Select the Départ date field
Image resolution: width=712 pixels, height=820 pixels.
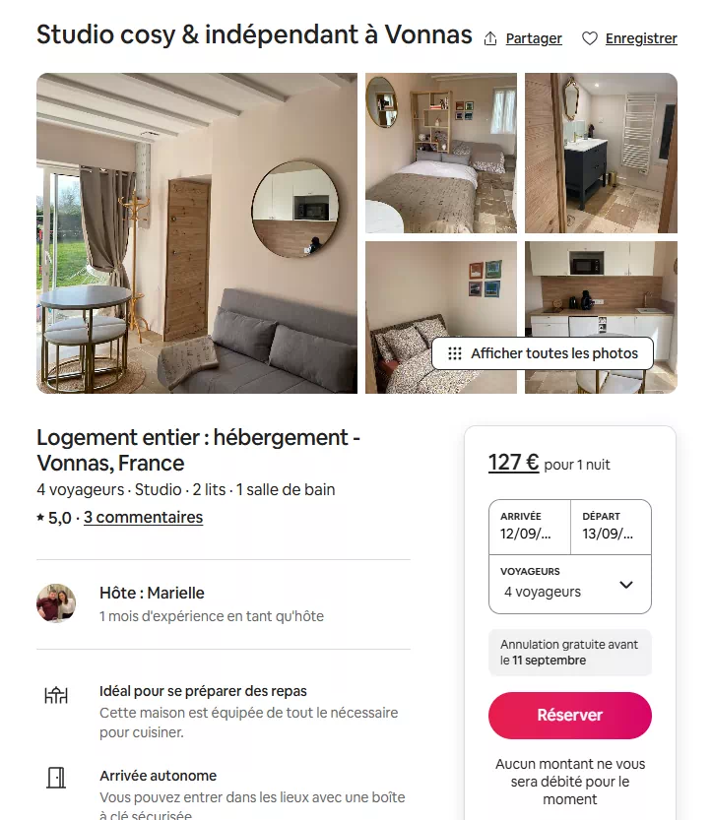click(611, 527)
